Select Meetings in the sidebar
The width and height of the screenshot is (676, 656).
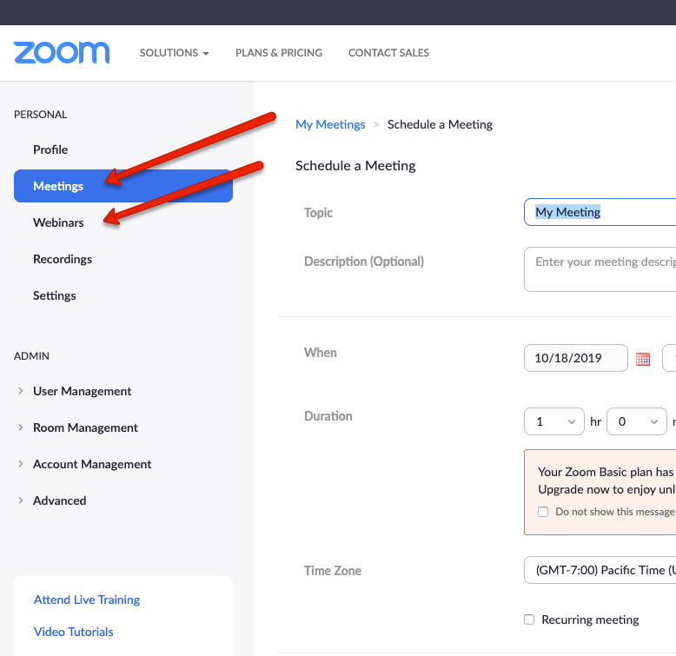tap(123, 186)
